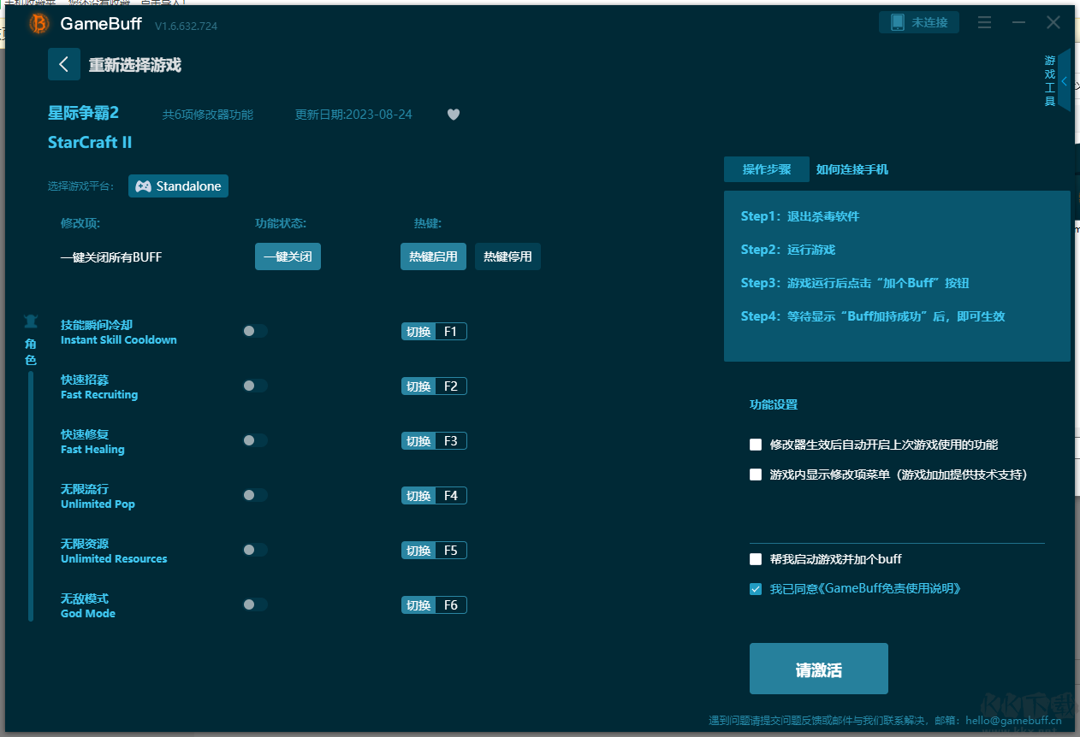Click Step3 加个Buff instruction text
The width and height of the screenshot is (1080, 737).
click(855, 283)
